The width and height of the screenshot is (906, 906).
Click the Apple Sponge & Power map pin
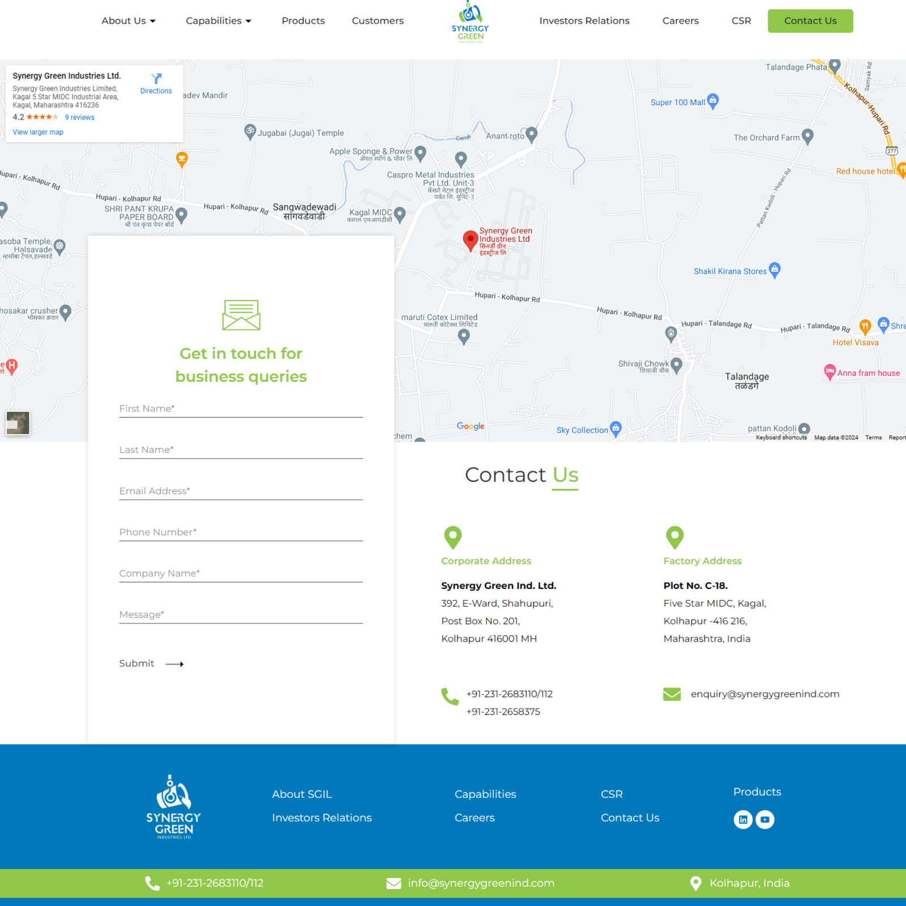click(x=420, y=153)
